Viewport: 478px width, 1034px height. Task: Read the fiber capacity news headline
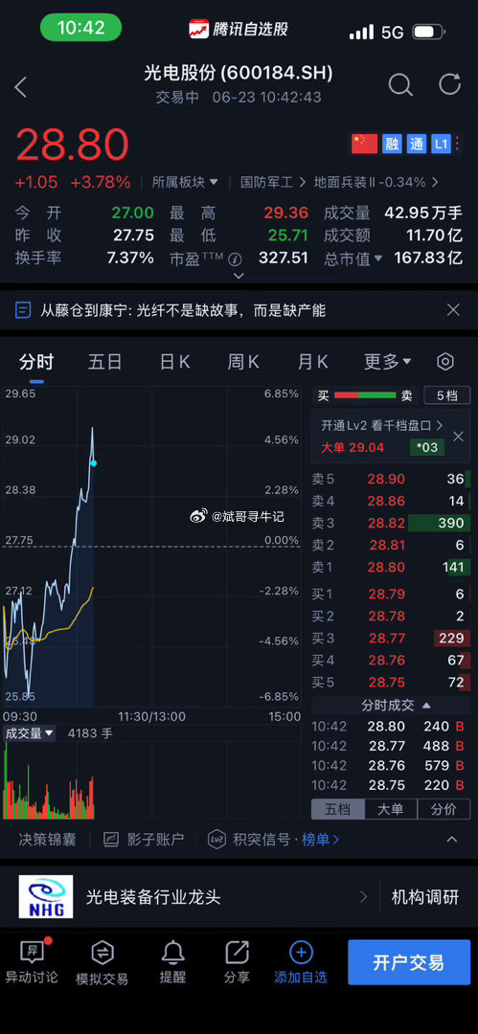point(183,310)
